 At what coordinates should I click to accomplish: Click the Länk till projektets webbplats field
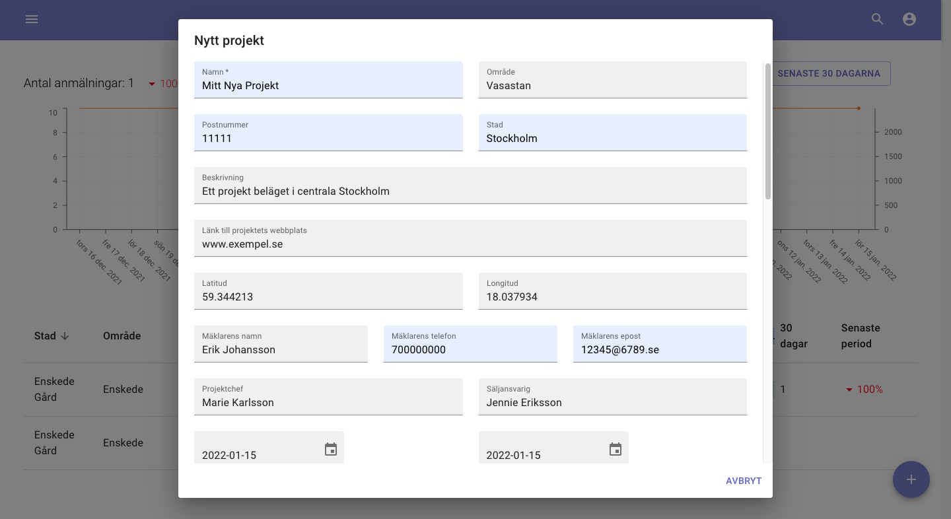click(x=470, y=244)
